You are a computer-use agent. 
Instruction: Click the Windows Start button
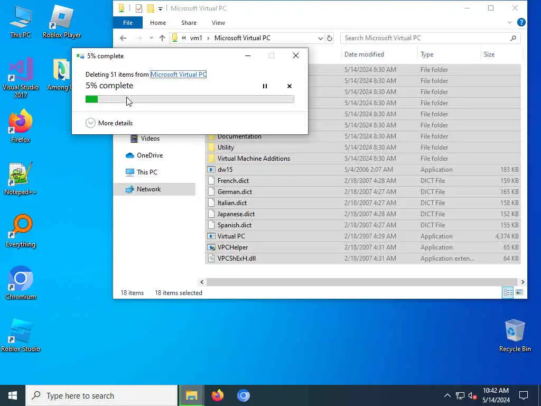13,395
